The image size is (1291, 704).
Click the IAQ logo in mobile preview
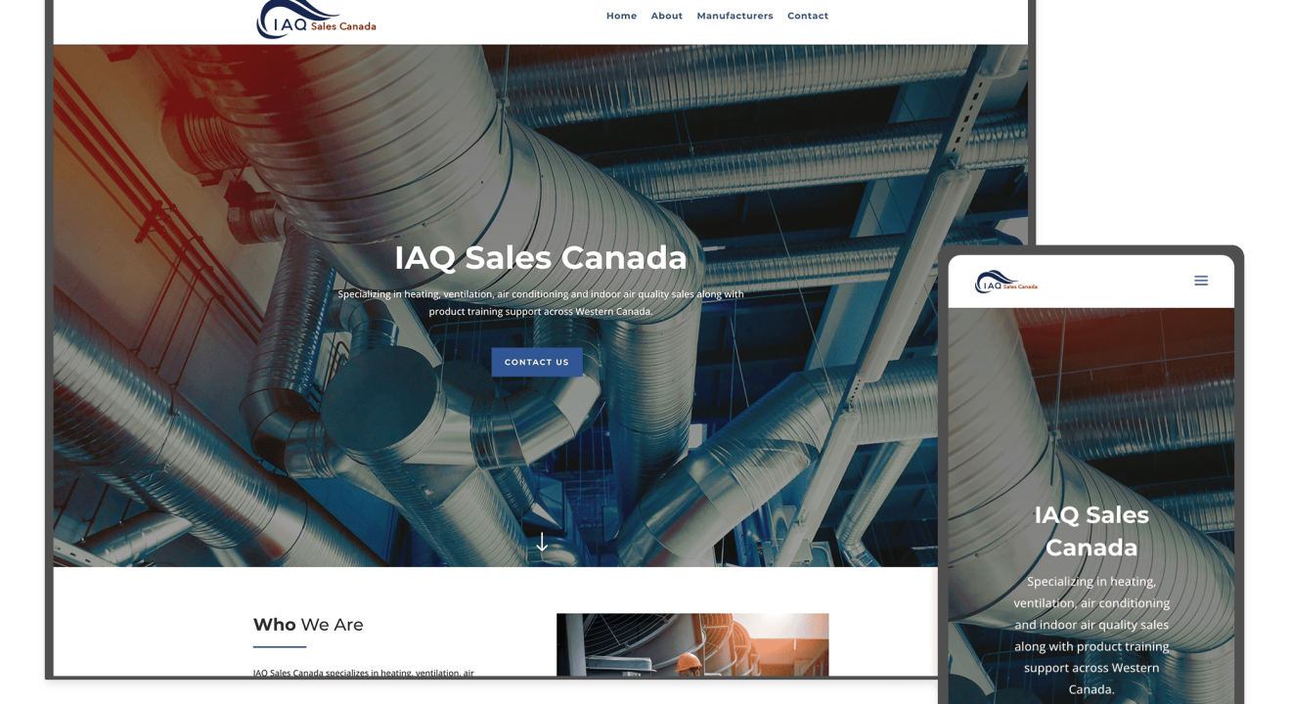pos(1006,282)
